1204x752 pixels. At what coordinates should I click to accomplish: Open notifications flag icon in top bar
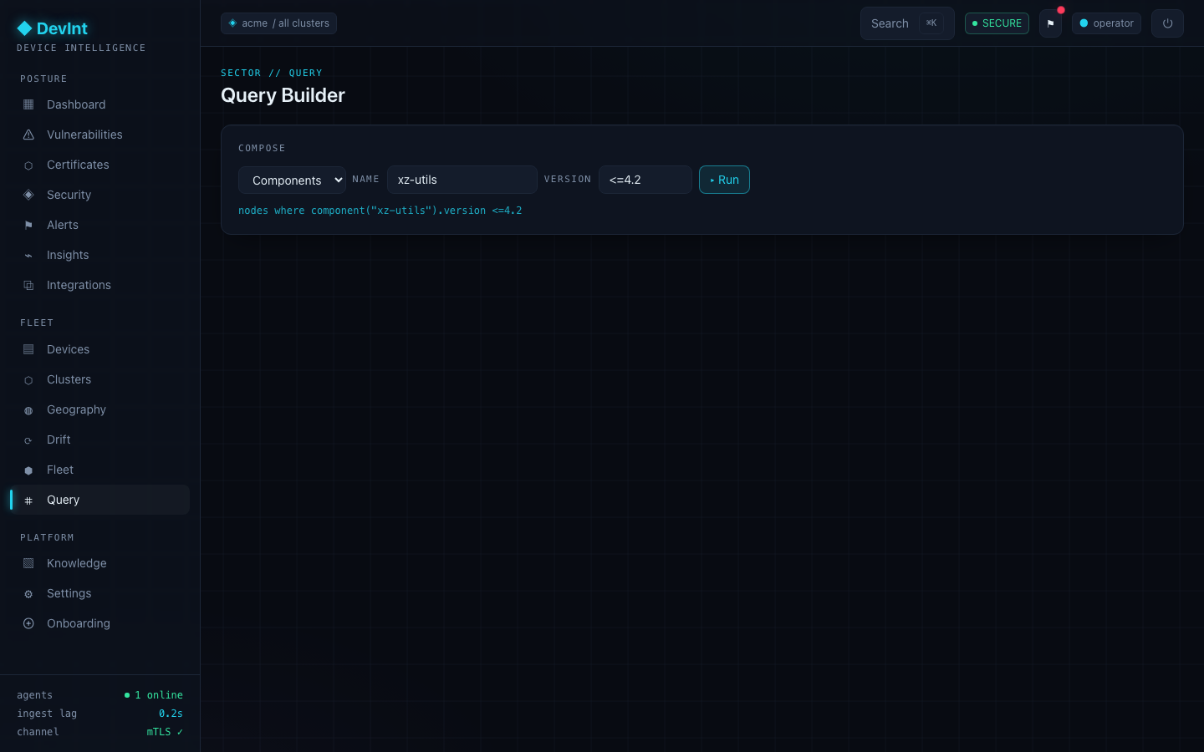tap(1051, 23)
